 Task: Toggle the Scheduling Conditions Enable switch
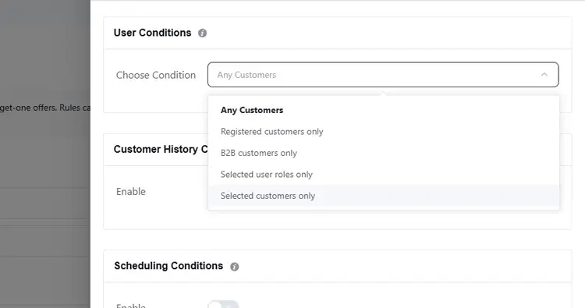(x=223, y=305)
